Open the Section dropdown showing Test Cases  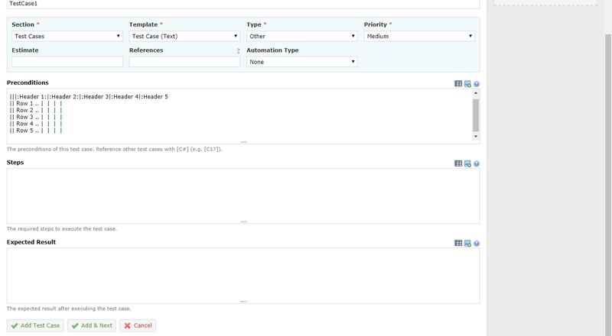click(67, 36)
